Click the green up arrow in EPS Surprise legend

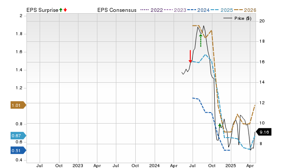[61, 10]
